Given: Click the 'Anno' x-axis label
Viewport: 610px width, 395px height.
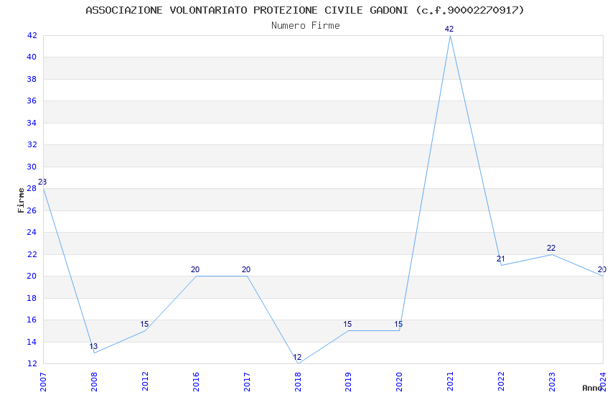Looking at the screenshot, I should coord(592,388).
